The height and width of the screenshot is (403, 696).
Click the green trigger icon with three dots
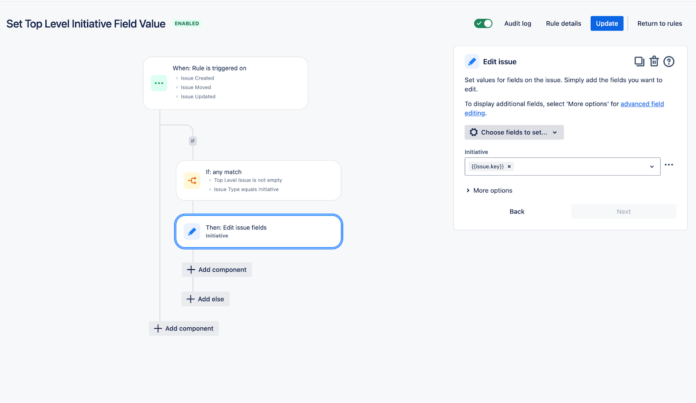pos(159,83)
